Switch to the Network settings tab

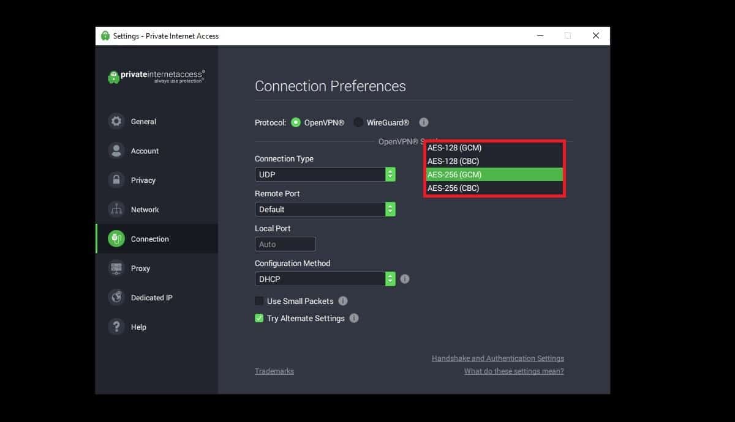pyautogui.click(x=157, y=209)
